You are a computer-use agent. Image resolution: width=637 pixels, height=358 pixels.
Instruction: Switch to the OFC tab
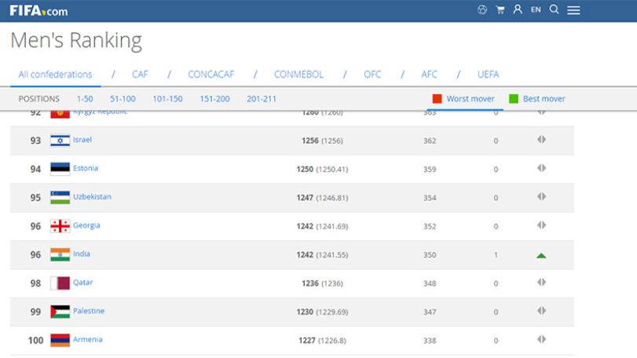click(x=372, y=75)
